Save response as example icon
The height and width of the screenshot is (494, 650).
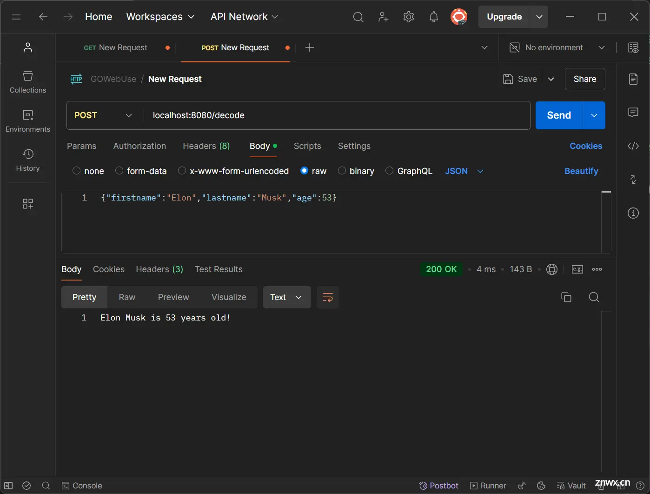577,269
